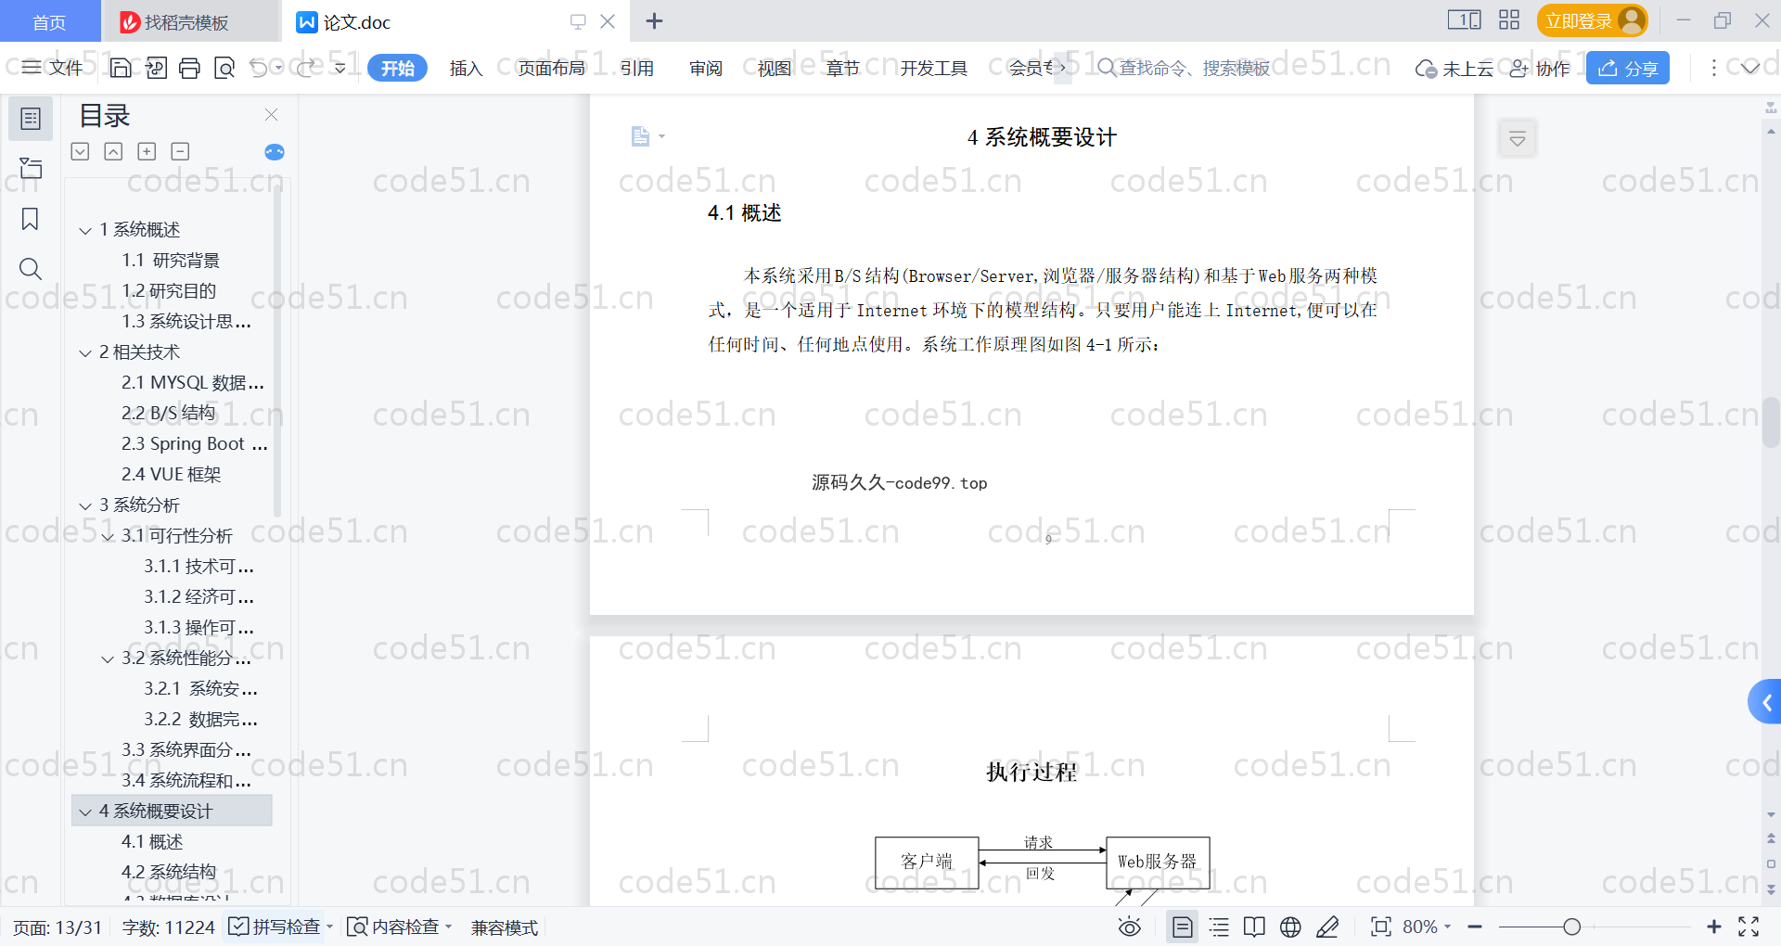Go to 2.2 B/S 结构 heading

click(168, 414)
